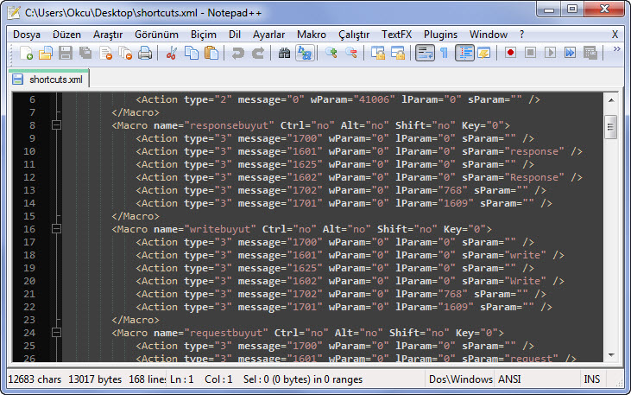Click the Undo arrow icon
631x395 pixels.
pyautogui.click(x=238, y=53)
